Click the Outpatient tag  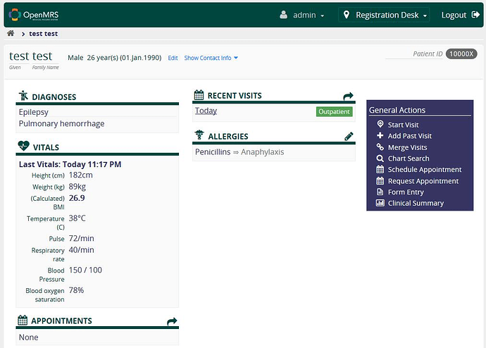(334, 111)
